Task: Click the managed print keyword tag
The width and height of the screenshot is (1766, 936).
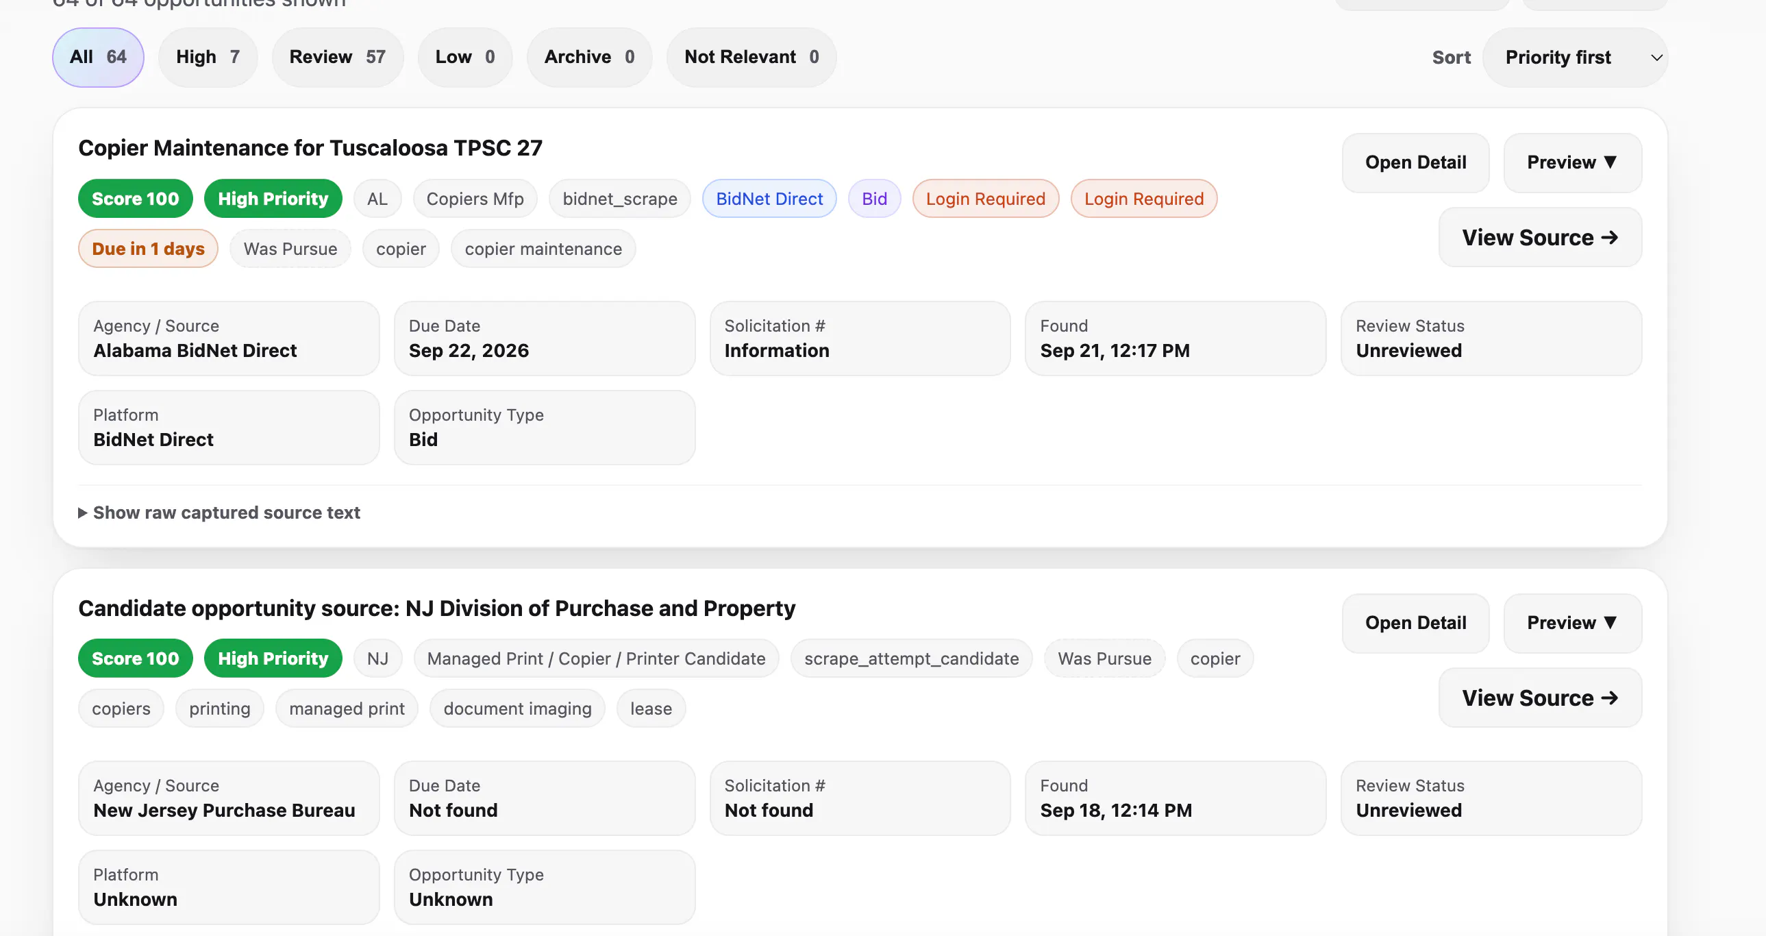Action: [x=347, y=709]
